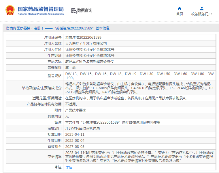The height and width of the screenshot is (173, 219).
Task: Open the 数据查询 search icon
Action: [x=74, y=11]
